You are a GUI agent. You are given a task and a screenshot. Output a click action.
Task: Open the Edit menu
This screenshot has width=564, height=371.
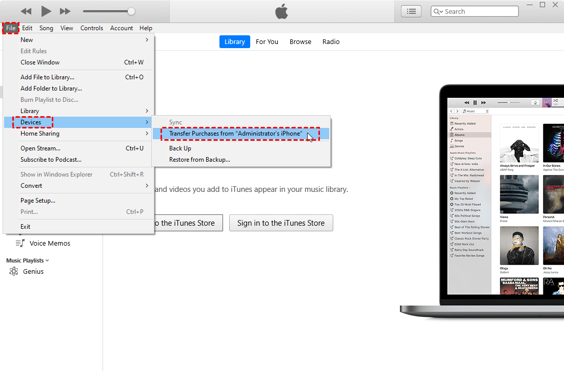tap(27, 28)
